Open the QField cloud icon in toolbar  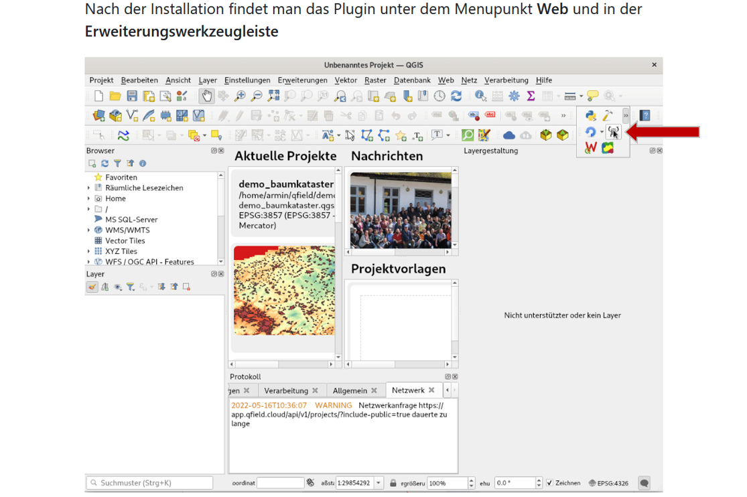click(509, 135)
